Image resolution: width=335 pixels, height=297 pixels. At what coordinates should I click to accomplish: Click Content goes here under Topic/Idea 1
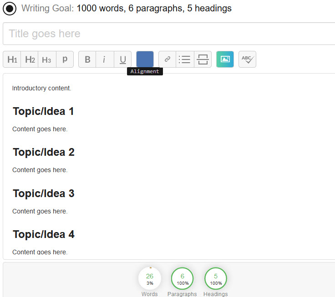pos(40,129)
